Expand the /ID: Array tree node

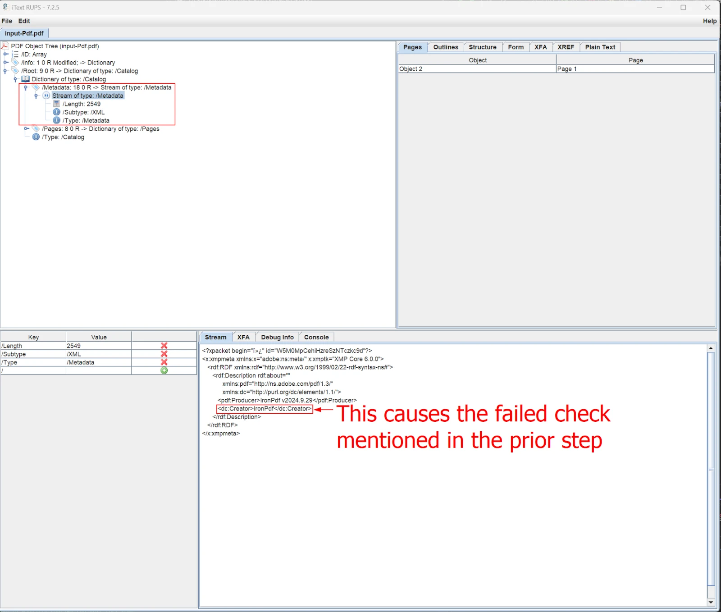point(6,55)
